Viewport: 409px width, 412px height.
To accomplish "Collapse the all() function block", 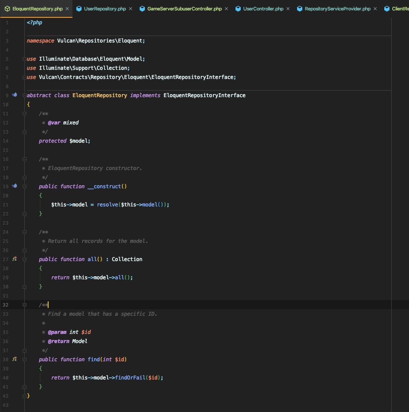I will (25, 259).
